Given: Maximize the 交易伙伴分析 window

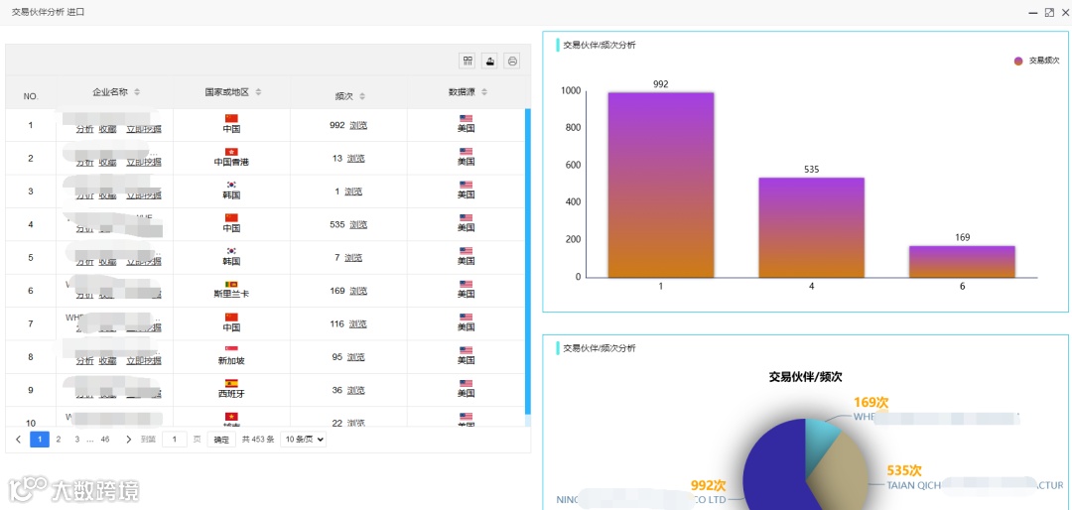Looking at the screenshot, I should click(1049, 12).
